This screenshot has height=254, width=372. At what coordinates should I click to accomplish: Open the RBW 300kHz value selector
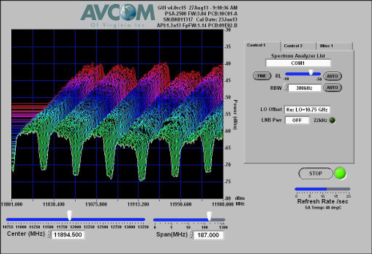point(305,87)
